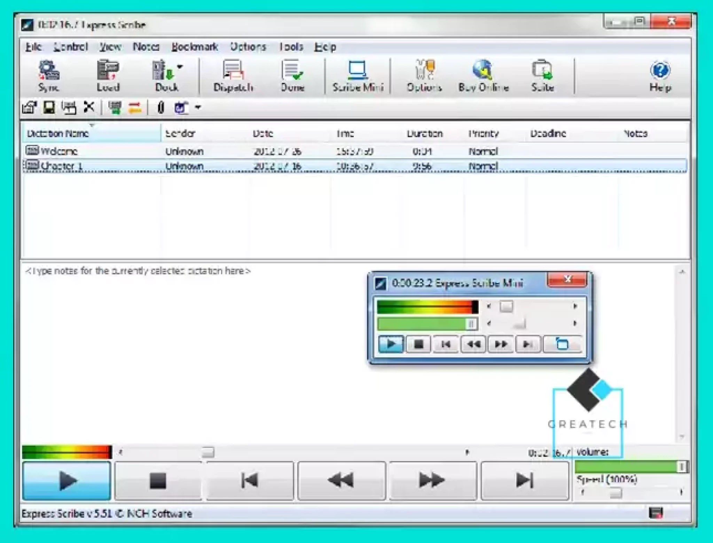Open the Tools menu

point(291,47)
